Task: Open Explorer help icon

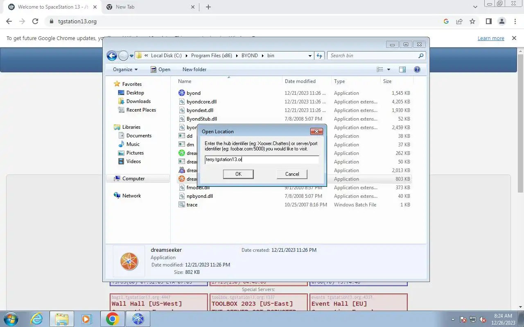Action: point(417,69)
